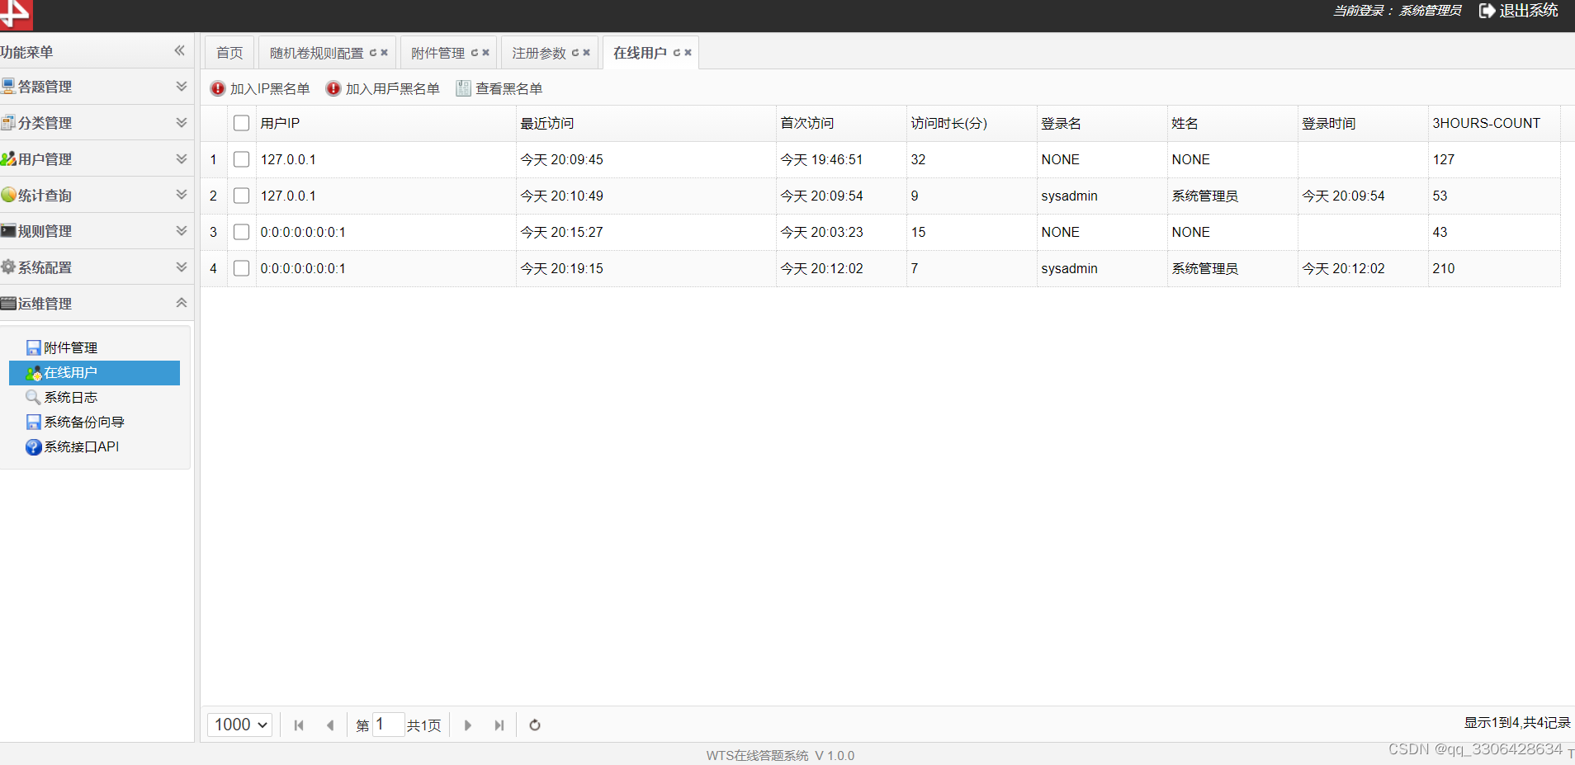Click the 系统接口API question-mark icon

click(x=34, y=446)
